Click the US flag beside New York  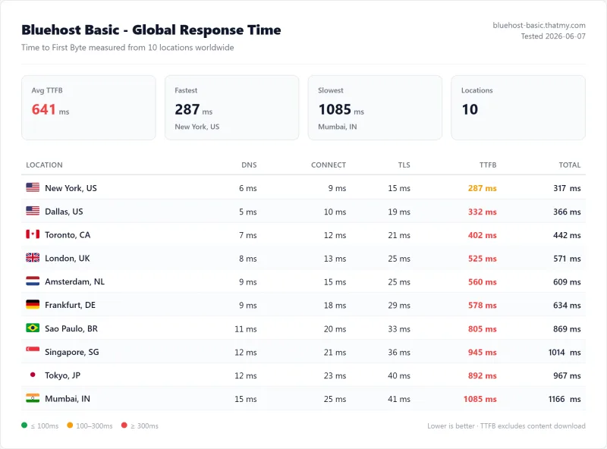(33, 188)
